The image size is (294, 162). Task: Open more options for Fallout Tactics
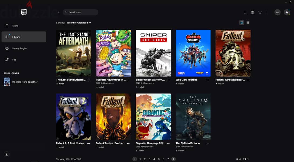[128, 143]
